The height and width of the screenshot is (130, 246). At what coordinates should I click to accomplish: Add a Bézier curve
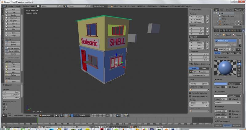13,42
